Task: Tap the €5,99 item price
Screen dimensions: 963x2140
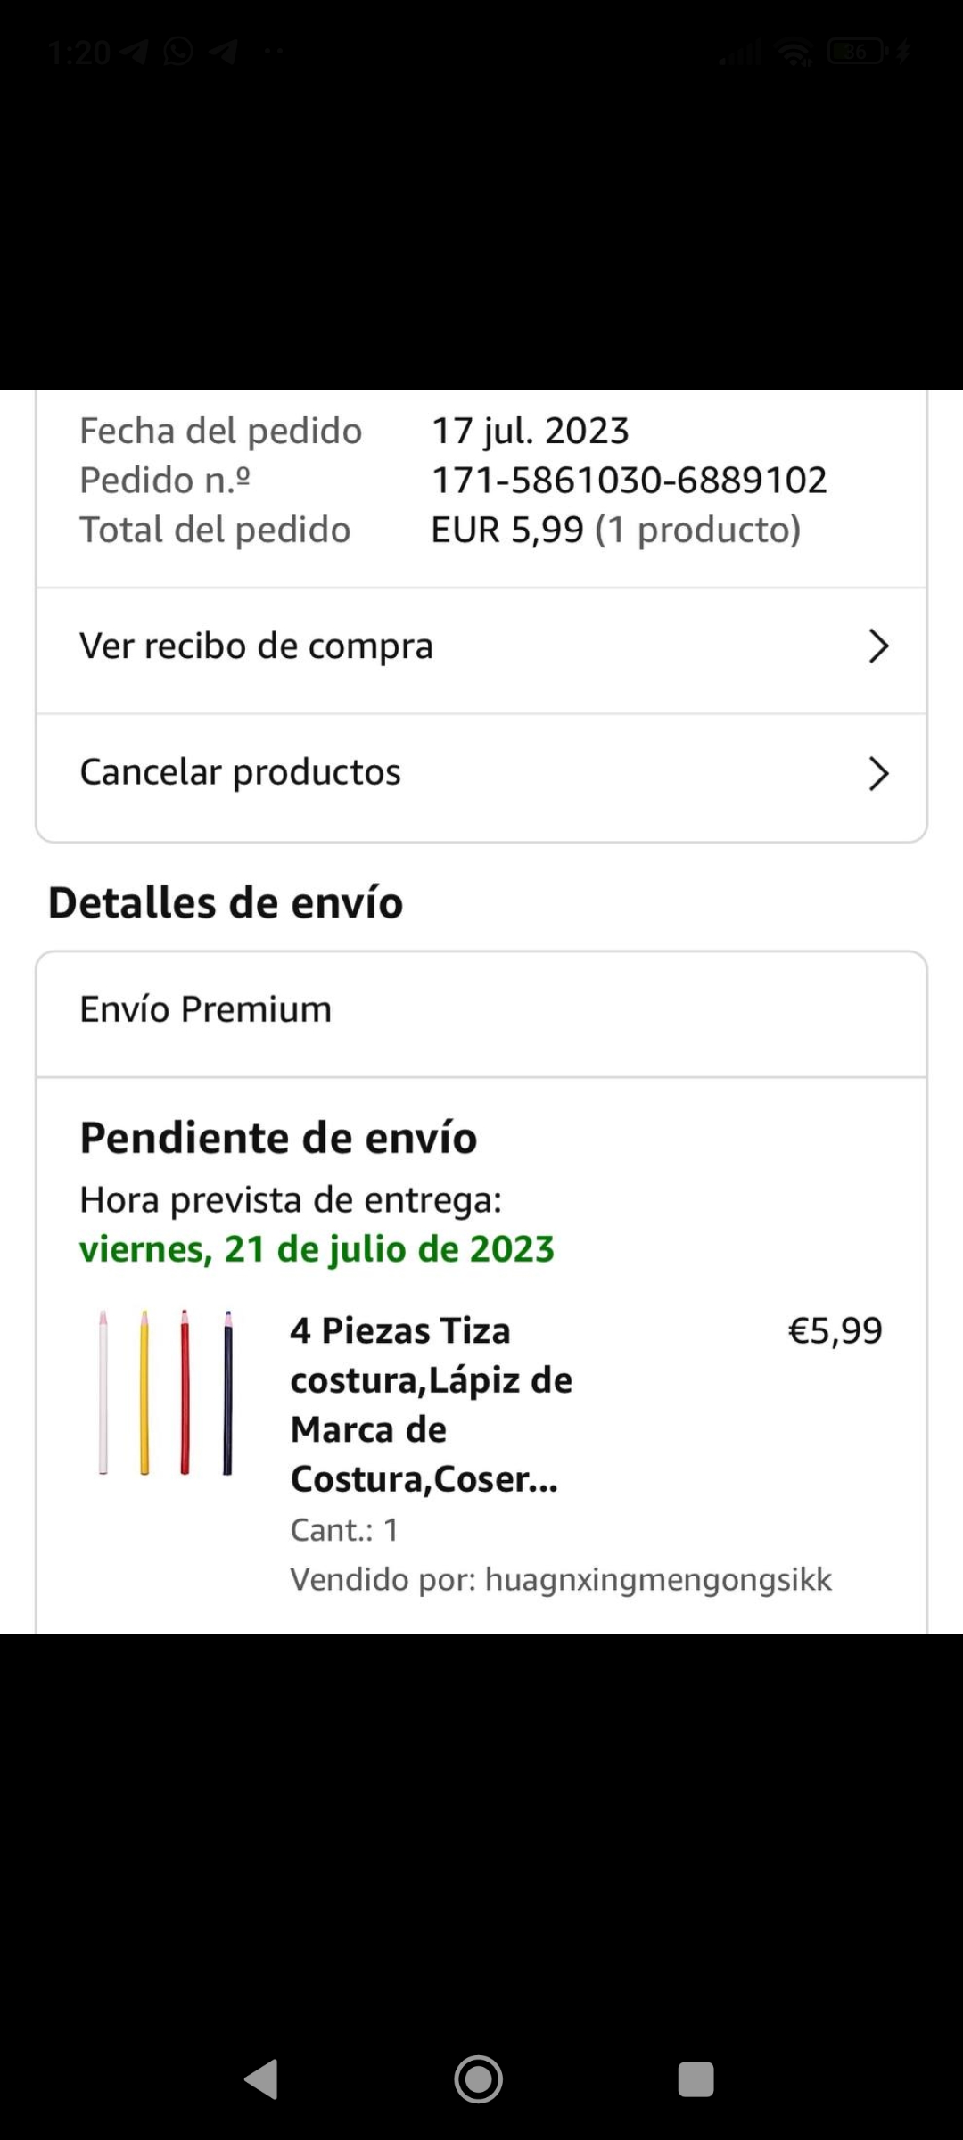Action: tap(835, 1330)
